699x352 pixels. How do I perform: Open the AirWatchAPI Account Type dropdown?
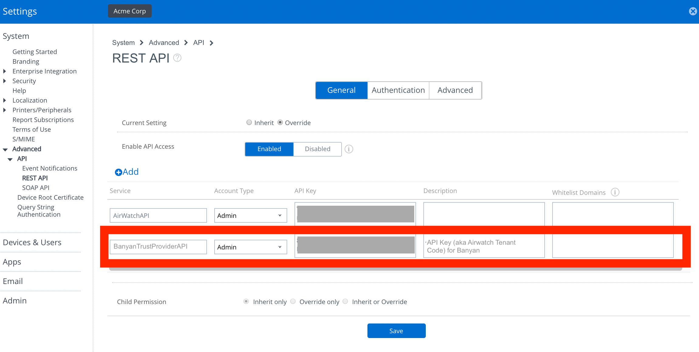pyautogui.click(x=250, y=215)
